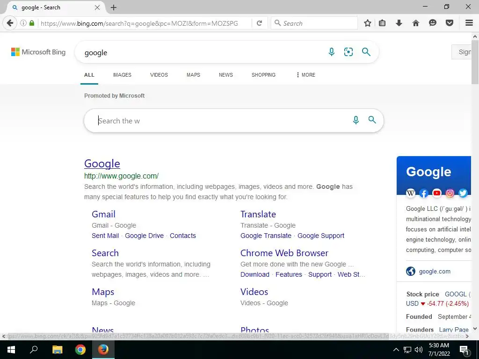Image resolution: width=479 pixels, height=359 pixels.
Task: Focus the Firefox toolbar Search box
Action: point(314,23)
